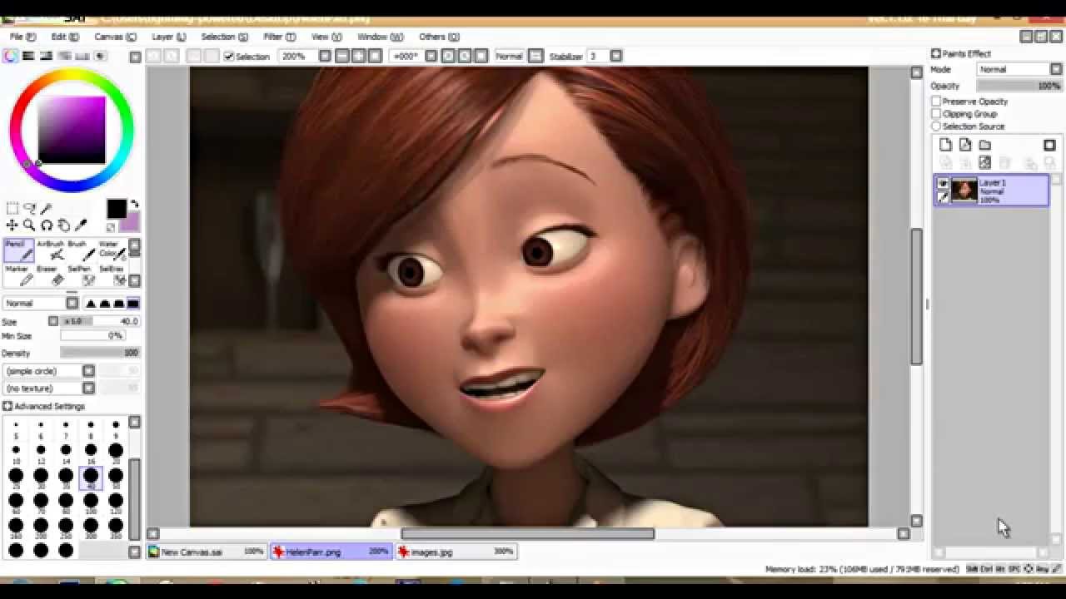Open the rotation angle dropdown
This screenshot has width=1066, height=599.
click(431, 56)
